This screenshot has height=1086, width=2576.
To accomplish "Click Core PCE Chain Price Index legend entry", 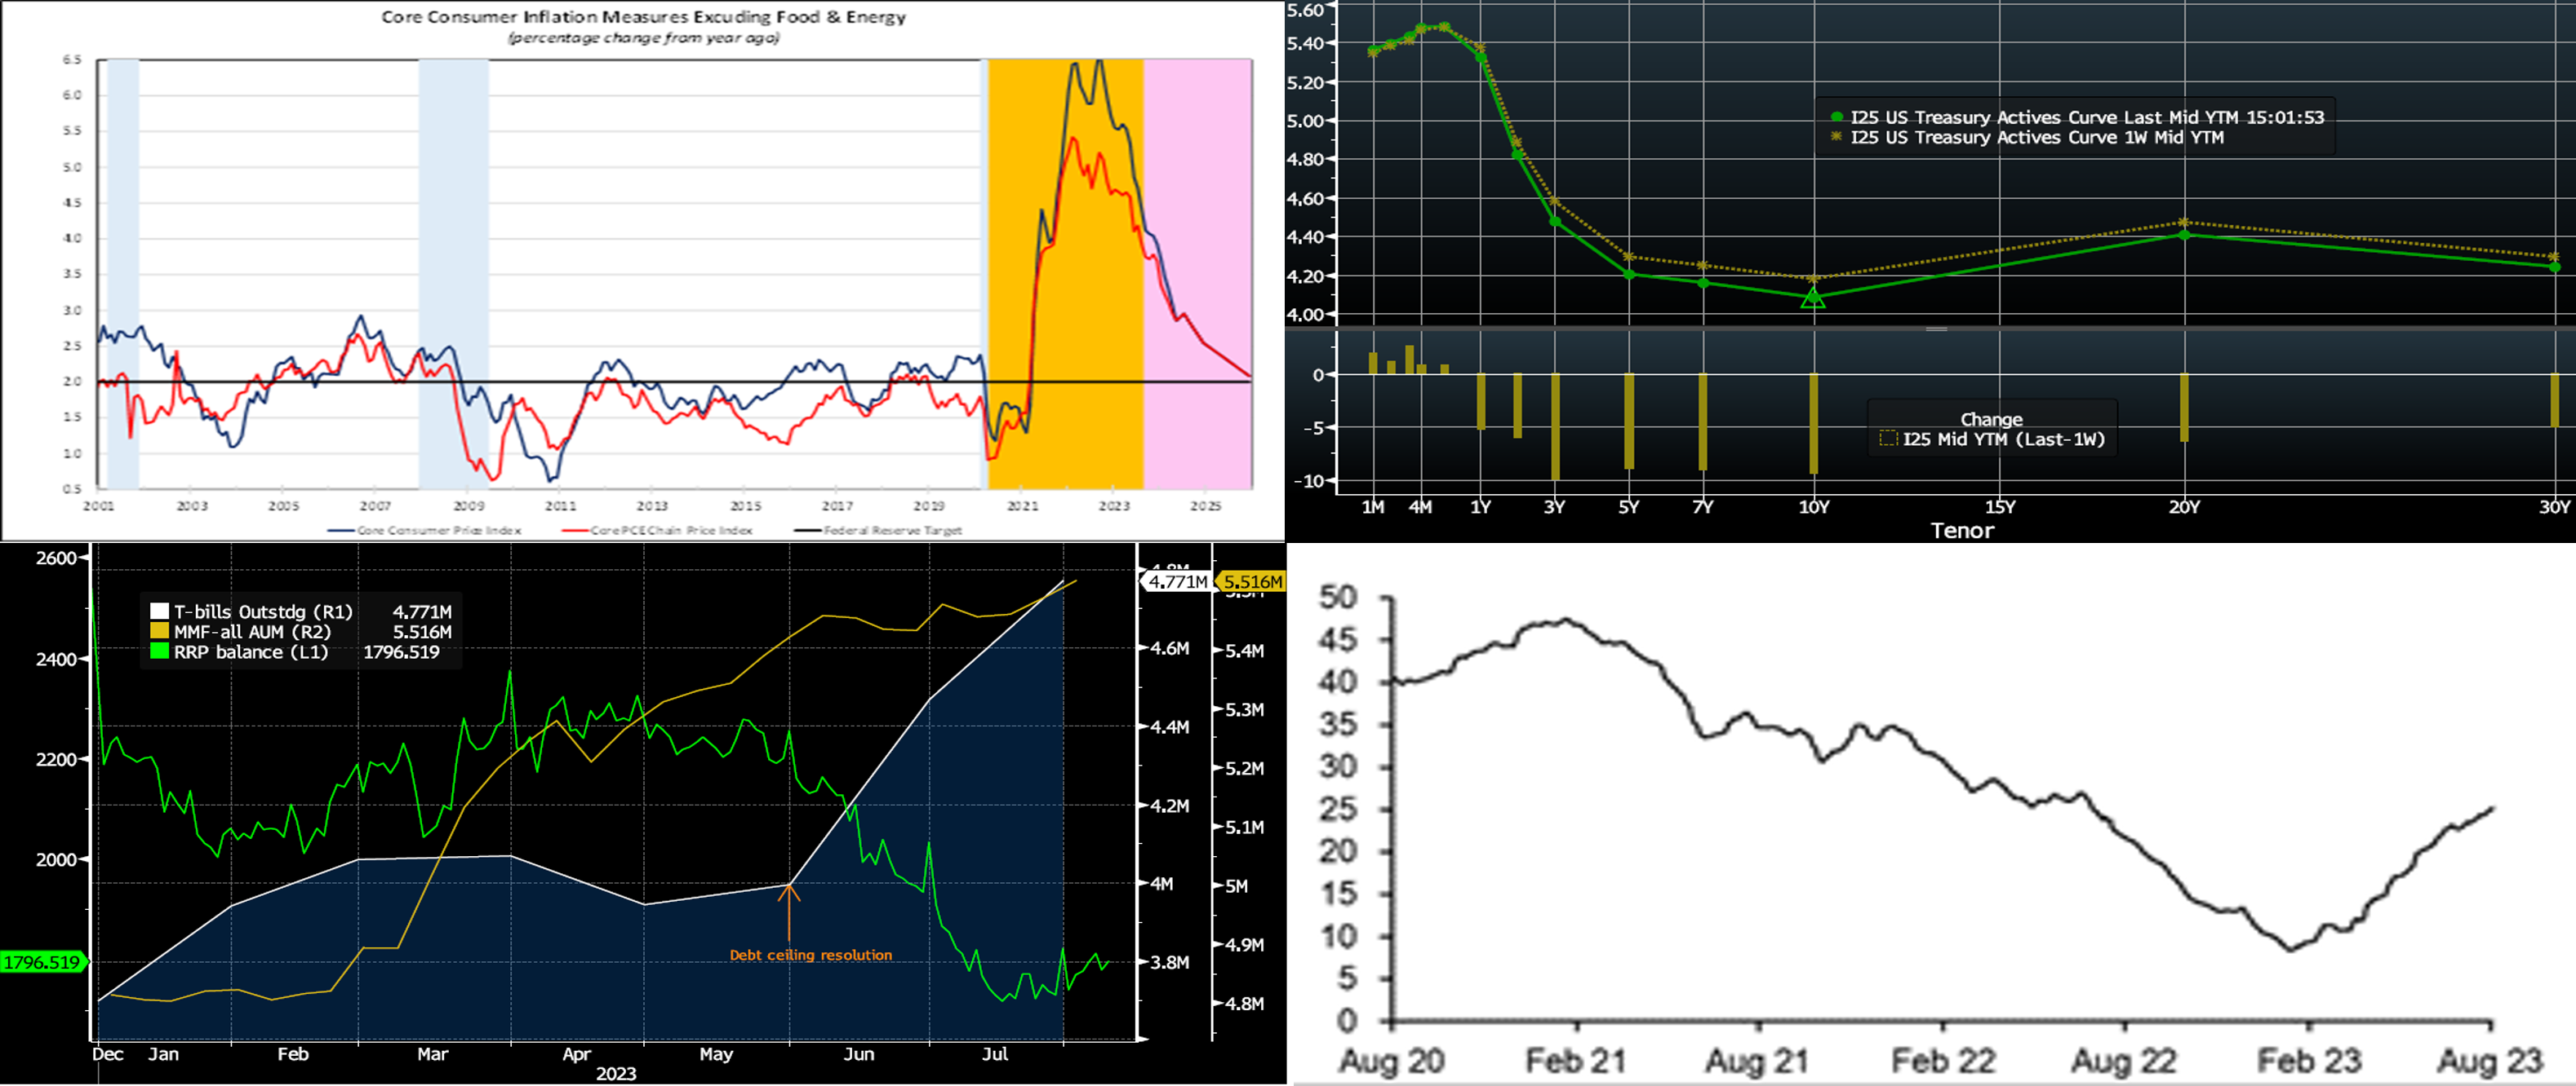I will click(x=658, y=531).
